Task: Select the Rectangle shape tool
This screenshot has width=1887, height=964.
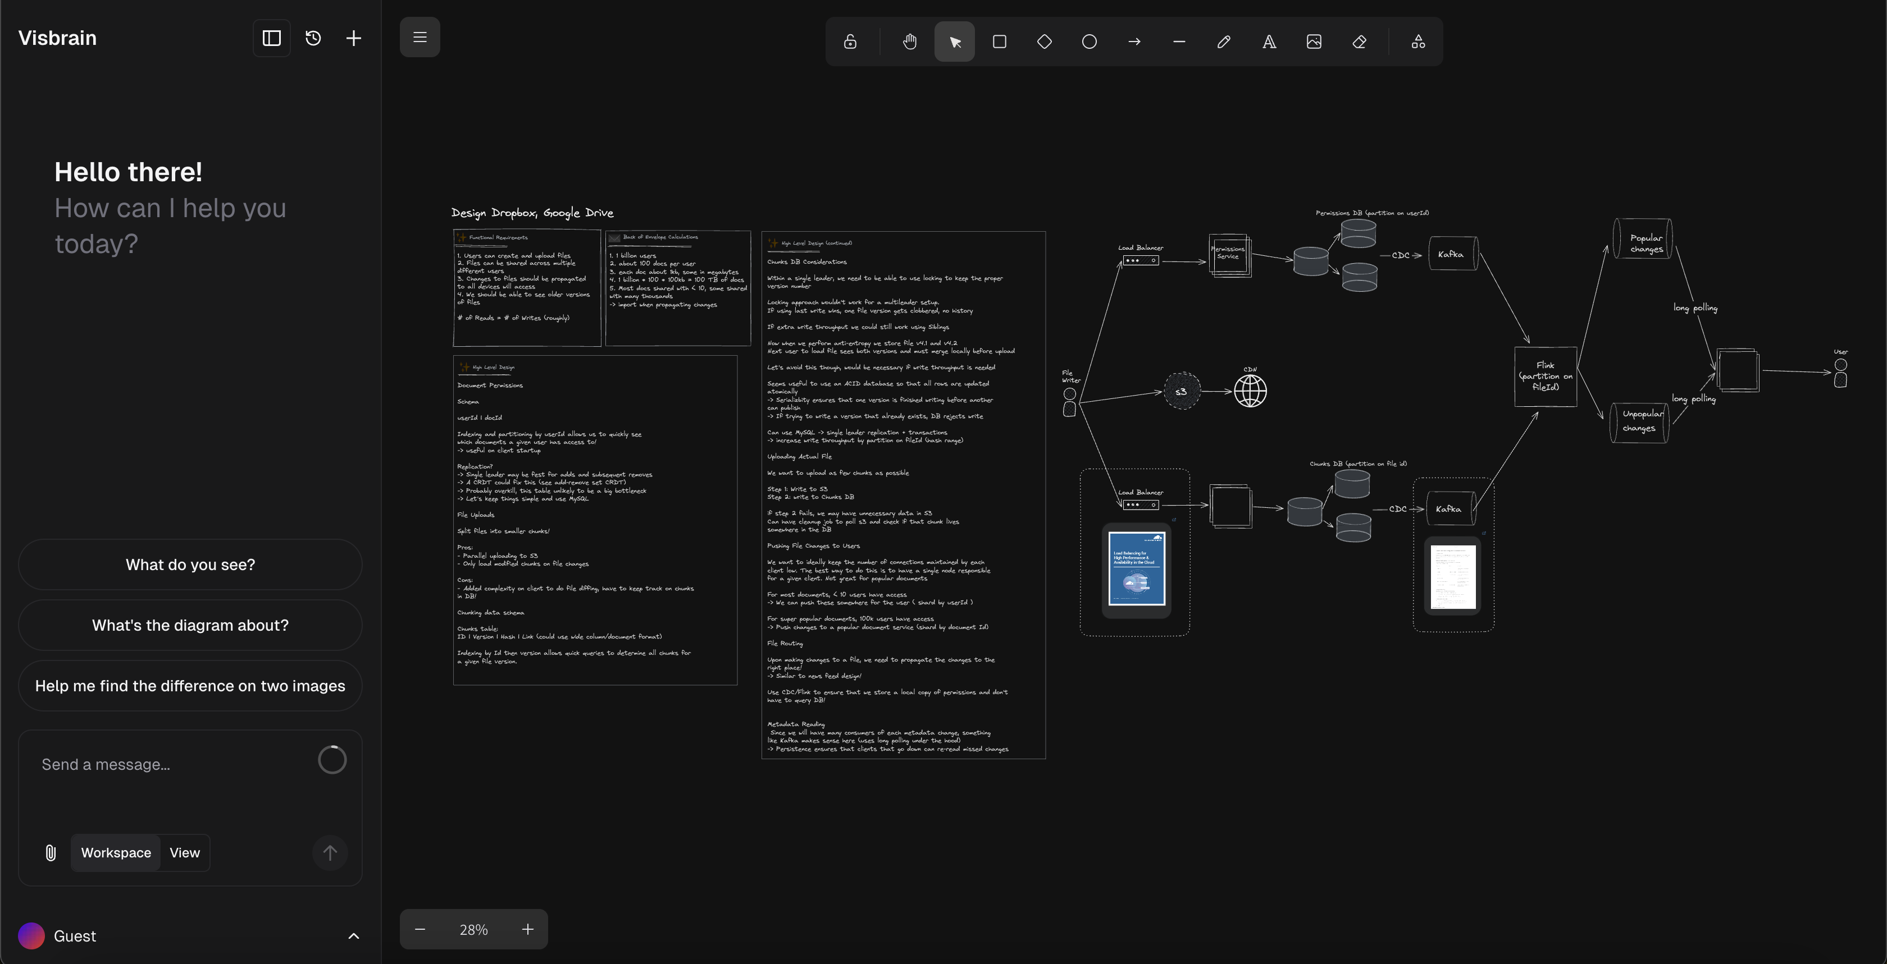Action: click(999, 42)
